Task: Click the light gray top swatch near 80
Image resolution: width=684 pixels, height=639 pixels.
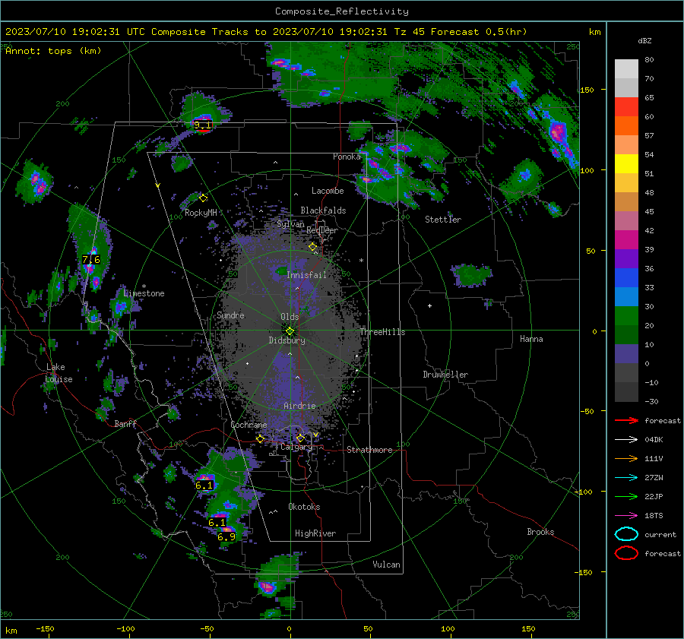Action: (x=626, y=69)
